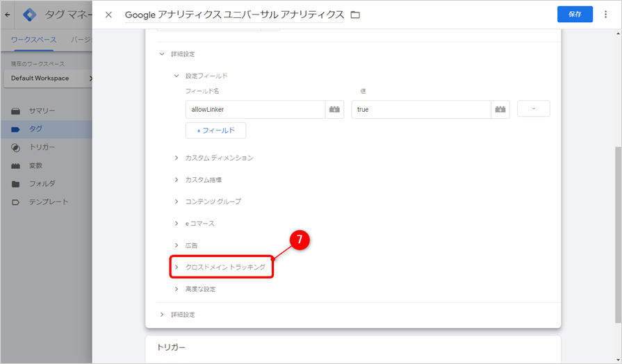
Task: Switch to the ワークスペース tab
Action: (34, 40)
